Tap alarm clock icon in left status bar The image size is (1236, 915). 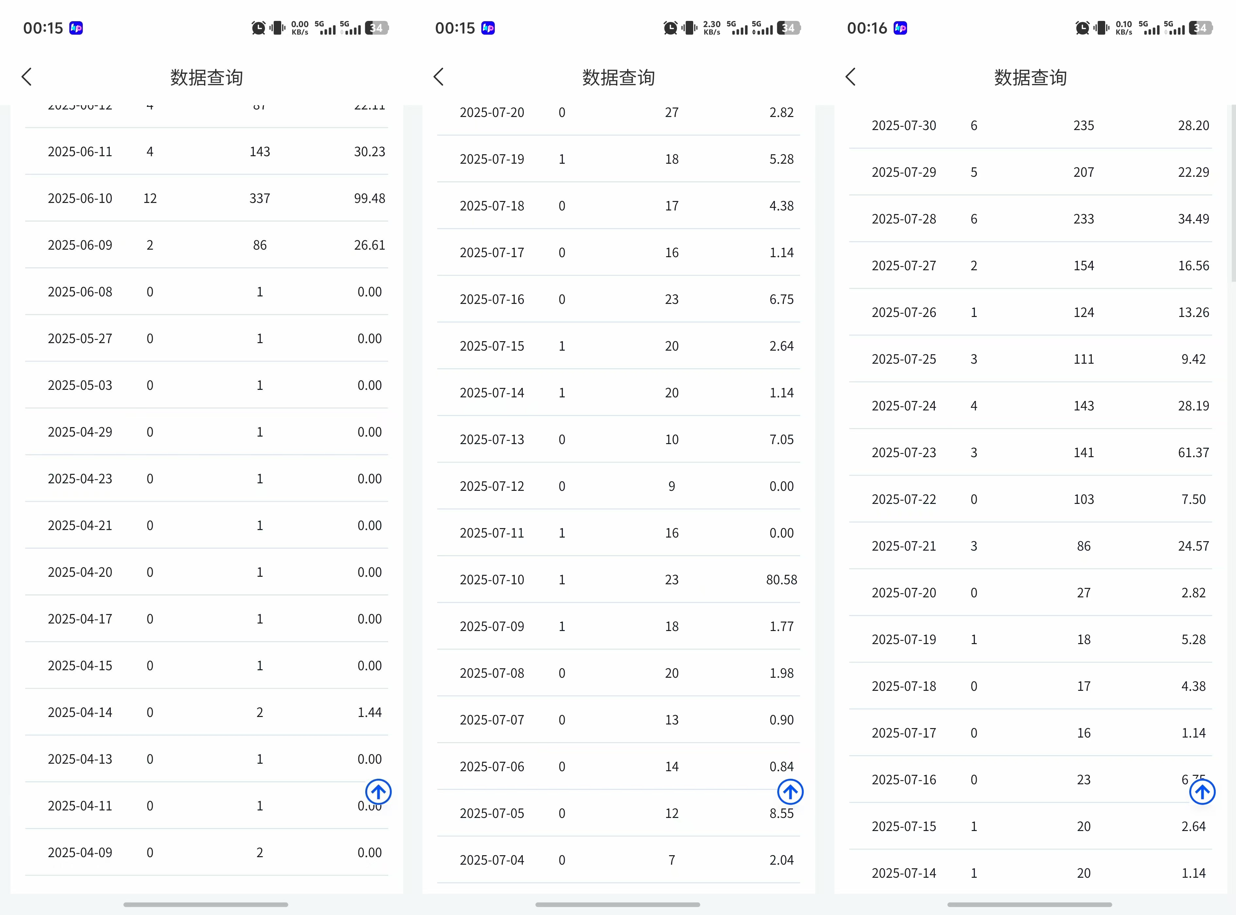click(258, 28)
